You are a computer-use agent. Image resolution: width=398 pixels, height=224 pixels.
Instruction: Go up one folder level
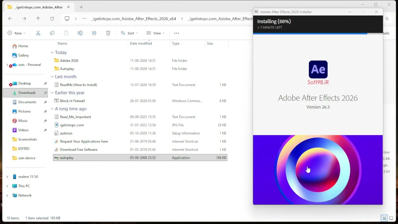tap(38, 19)
